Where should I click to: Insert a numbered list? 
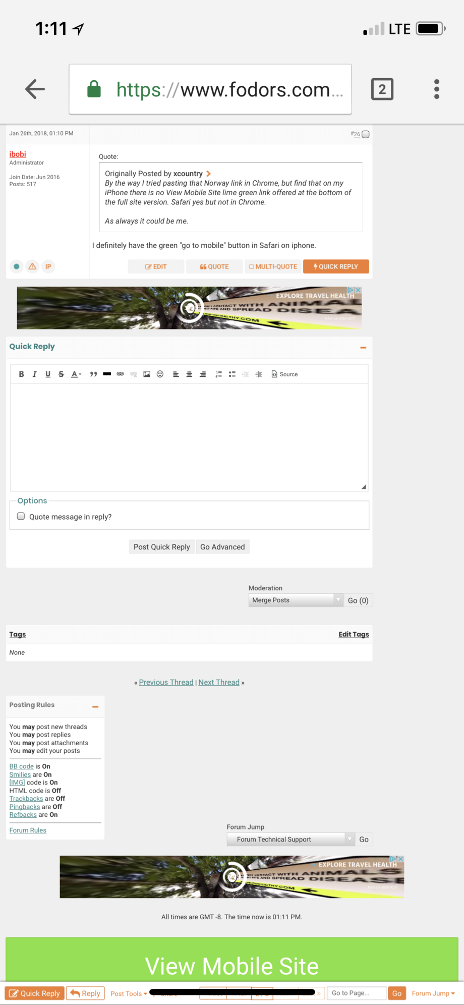point(218,374)
